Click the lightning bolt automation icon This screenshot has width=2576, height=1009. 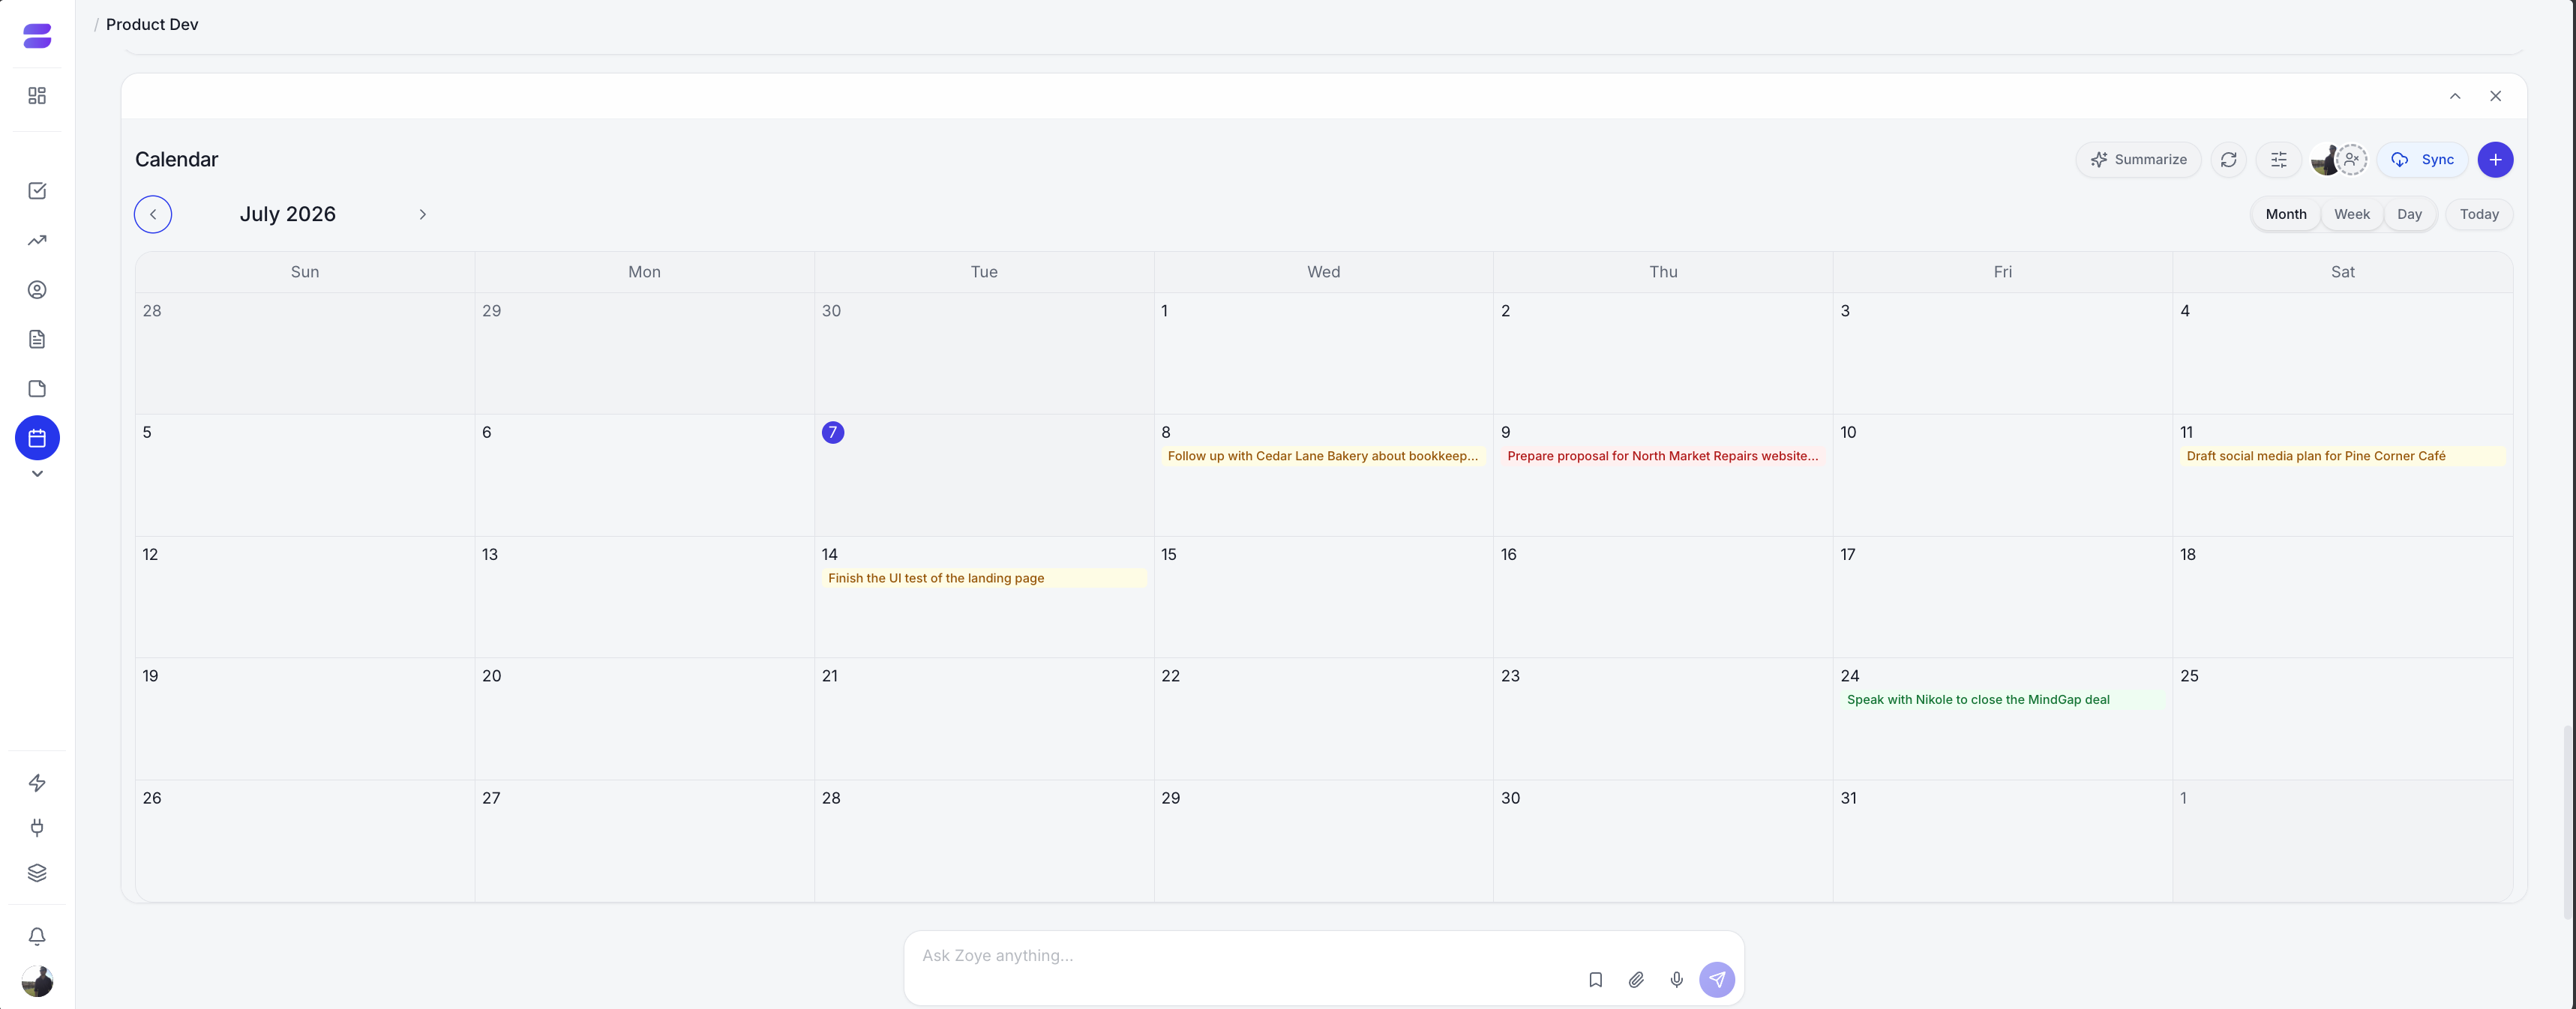(37, 783)
